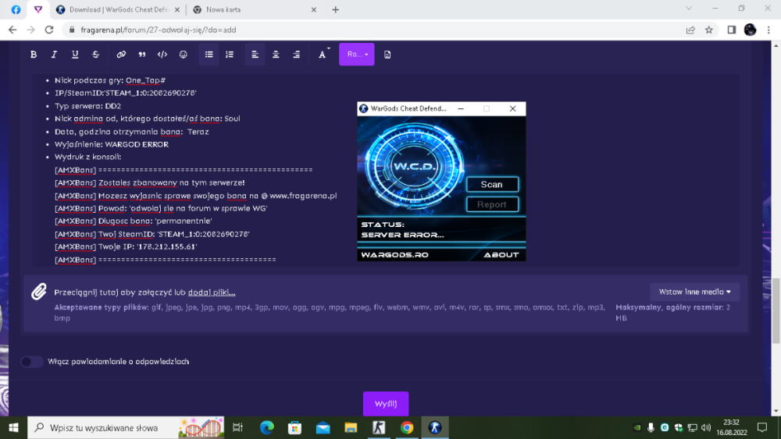Image resolution: width=781 pixels, height=439 pixels.
Task: Toggle bold formatting in editor toolbar
Action: pyautogui.click(x=34, y=55)
